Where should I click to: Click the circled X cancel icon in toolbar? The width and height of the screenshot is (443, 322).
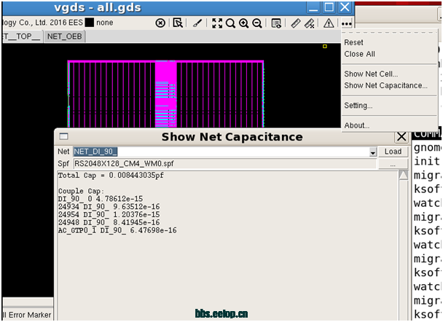click(160, 23)
